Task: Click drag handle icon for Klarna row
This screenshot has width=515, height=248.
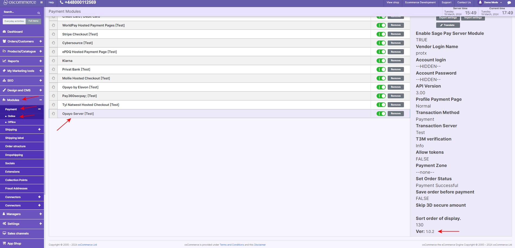Action: pyautogui.click(x=53, y=61)
